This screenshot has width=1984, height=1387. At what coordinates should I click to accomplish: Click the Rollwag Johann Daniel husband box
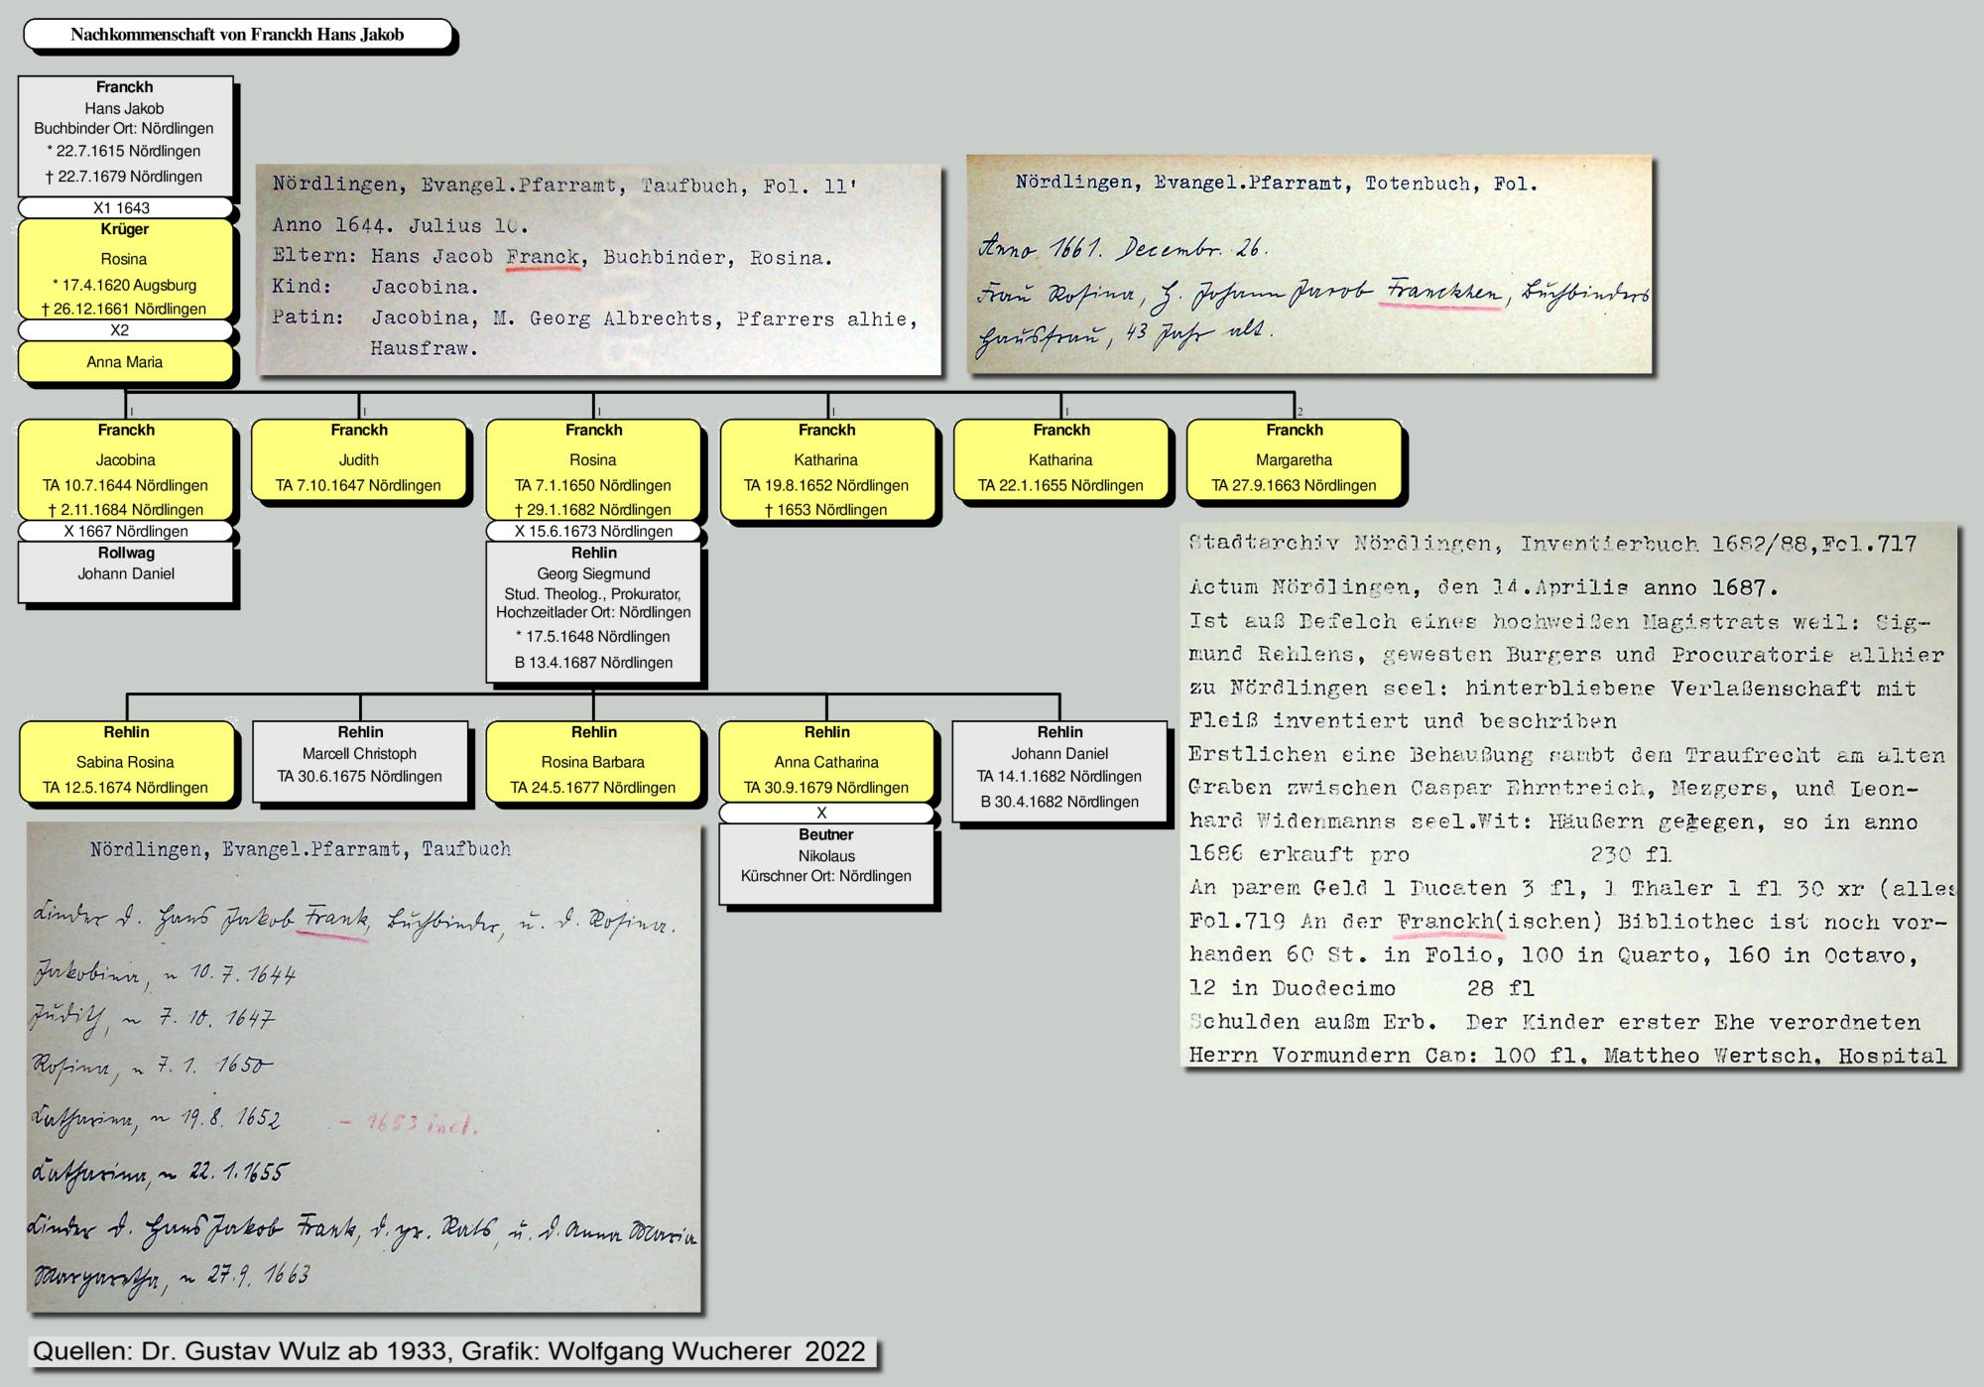coord(126,572)
